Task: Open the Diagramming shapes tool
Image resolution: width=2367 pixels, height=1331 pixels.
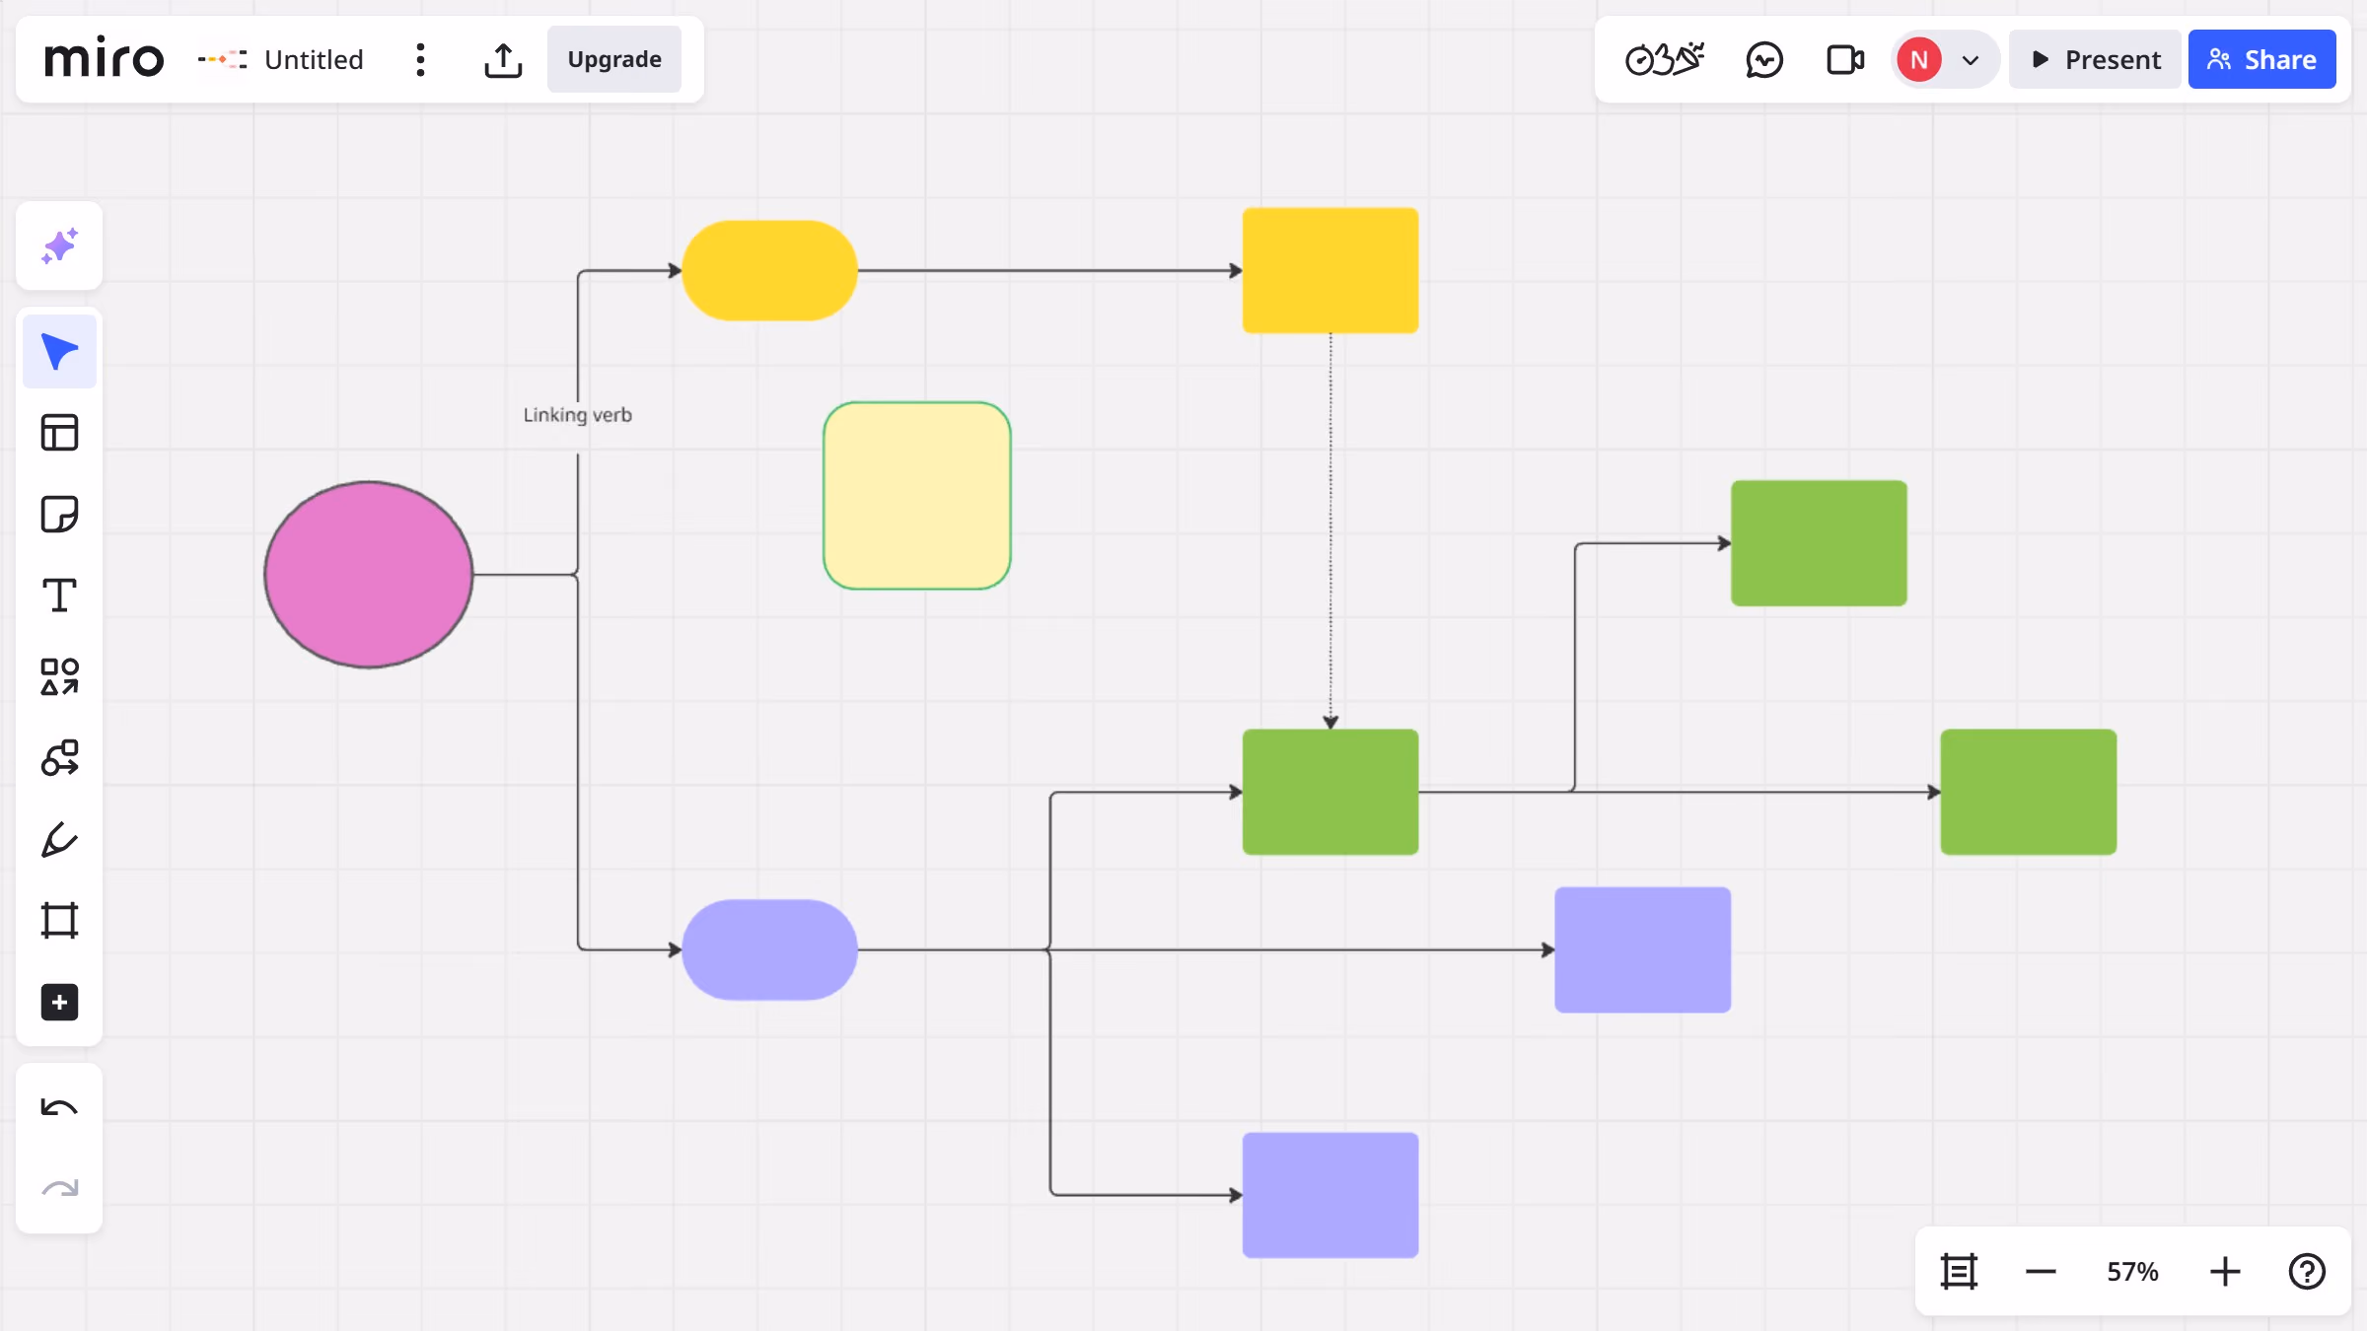Action: pos(59,758)
